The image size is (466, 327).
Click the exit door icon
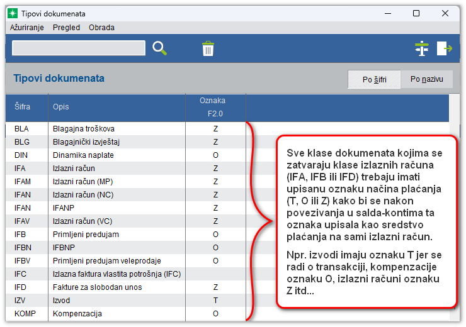tap(445, 48)
